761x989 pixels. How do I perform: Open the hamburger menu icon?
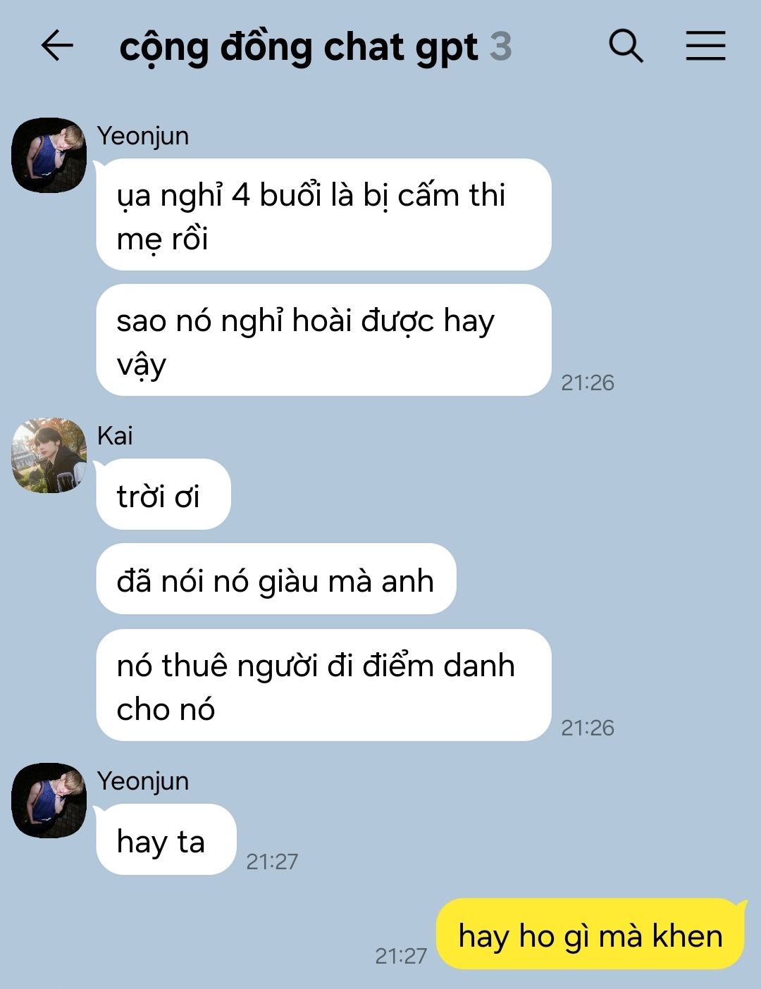[x=706, y=46]
